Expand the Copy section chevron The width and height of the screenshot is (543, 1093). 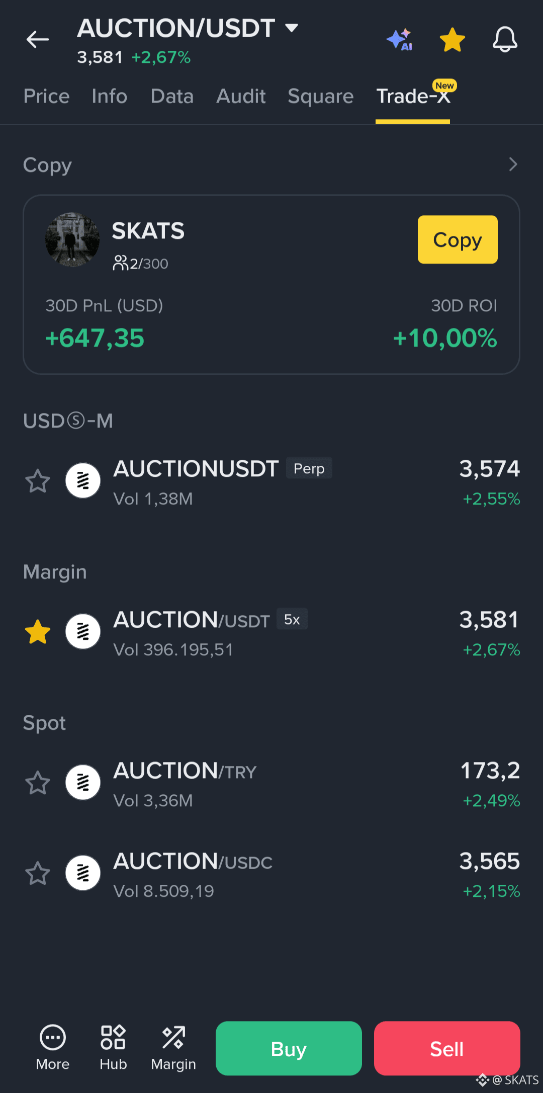(x=513, y=164)
